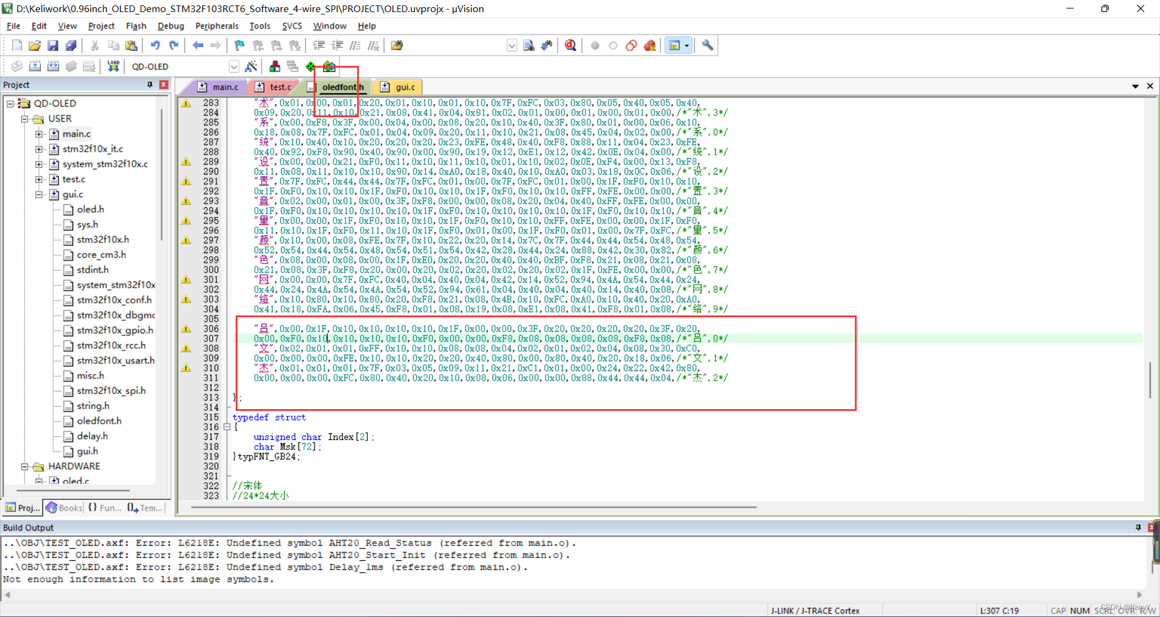Close the Project panel
The image size is (1160, 617).
click(164, 85)
